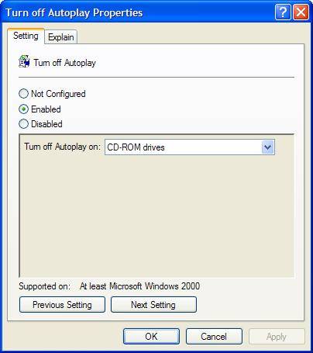313x353 pixels.
Task: Expand the Turn off Autoplay on dropdown arrow
Action: click(x=268, y=147)
